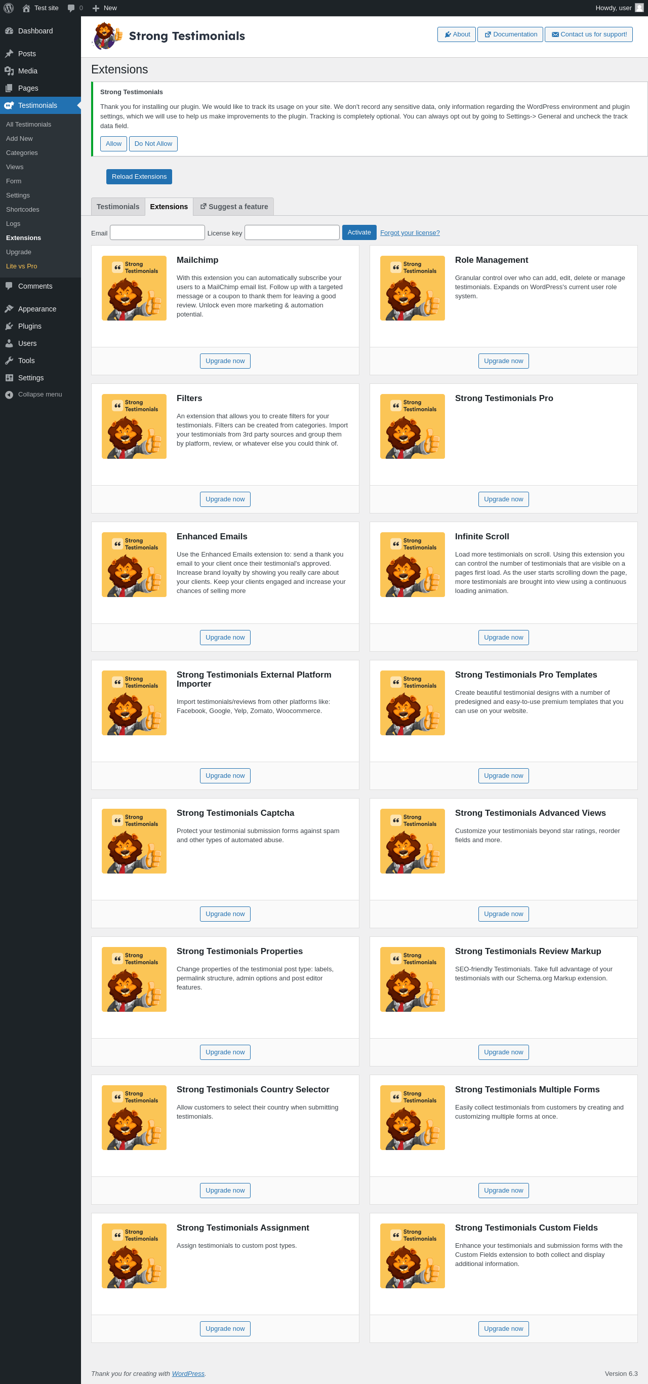The height and width of the screenshot is (1384, 648).
Task: Click Upgrade now under Pro Templates
Action: coord(503,776)
